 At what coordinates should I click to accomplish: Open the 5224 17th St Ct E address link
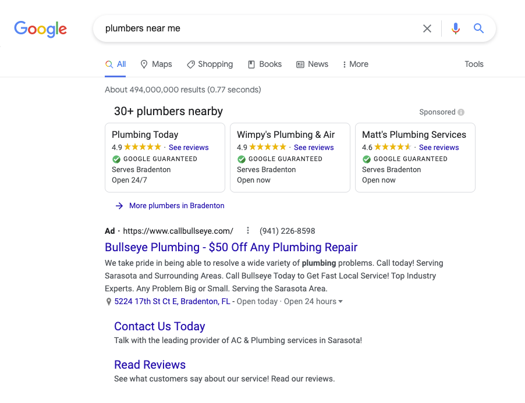[x=172, y=301]
